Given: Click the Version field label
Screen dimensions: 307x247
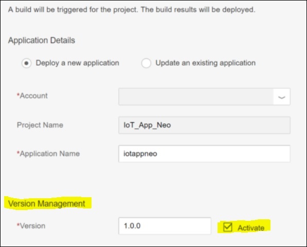Looking at the screenshot, I should (32, 226).
